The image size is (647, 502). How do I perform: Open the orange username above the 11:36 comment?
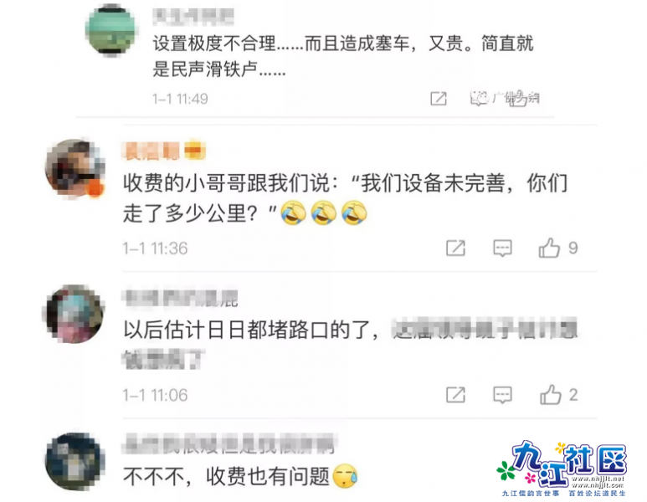pyautogui.click(x=151, y=151)
